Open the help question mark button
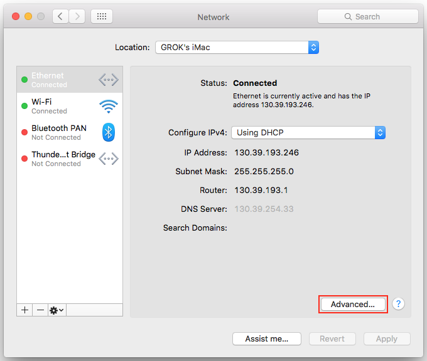The image size is (427, 361). click(398, 304)
